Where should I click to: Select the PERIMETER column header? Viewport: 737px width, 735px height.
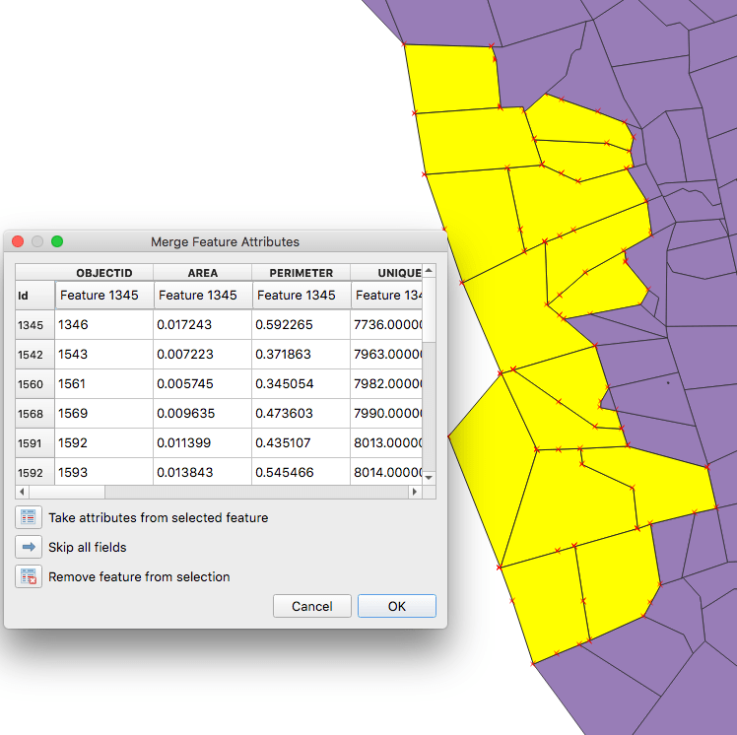[301, 273]
